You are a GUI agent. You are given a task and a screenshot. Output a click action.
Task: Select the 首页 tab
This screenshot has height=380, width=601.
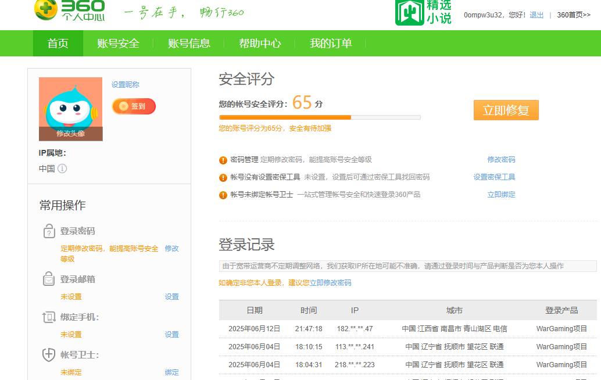58,43
